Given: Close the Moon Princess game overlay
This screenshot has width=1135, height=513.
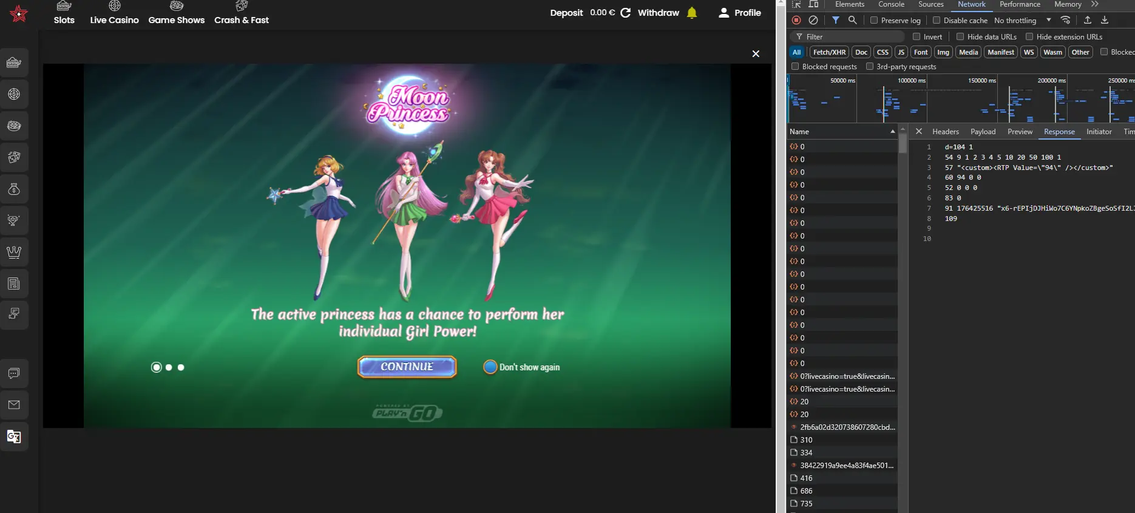Looking at the screenshot, I should point(756,53).
